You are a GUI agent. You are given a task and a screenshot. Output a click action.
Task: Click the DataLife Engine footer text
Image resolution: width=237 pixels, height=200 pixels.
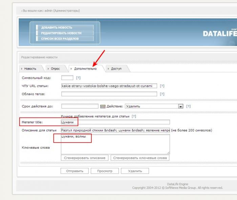click(178, 184)
